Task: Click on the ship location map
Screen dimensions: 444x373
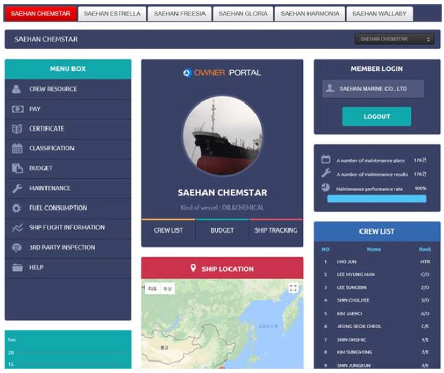Action: (222, 324)
